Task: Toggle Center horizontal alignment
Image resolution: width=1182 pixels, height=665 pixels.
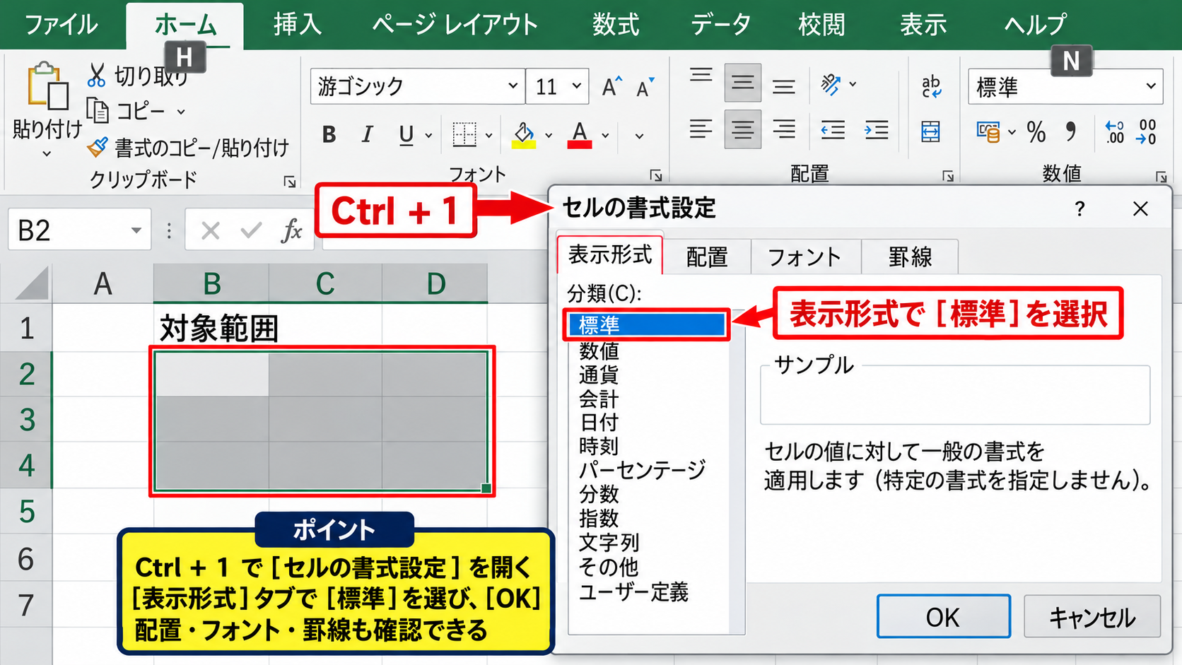Action: [742, 129]
